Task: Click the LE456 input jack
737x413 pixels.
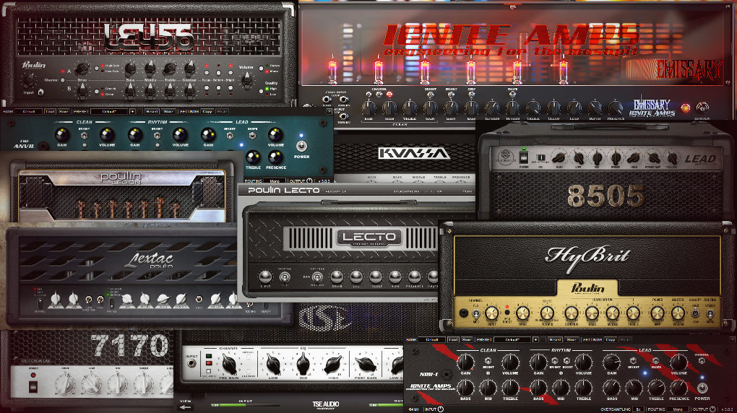Action: [40, 92]
